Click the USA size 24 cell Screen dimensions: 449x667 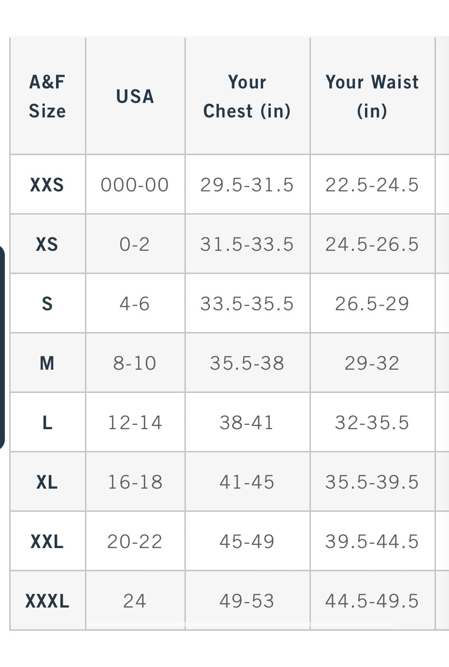(x=135, y=601)
